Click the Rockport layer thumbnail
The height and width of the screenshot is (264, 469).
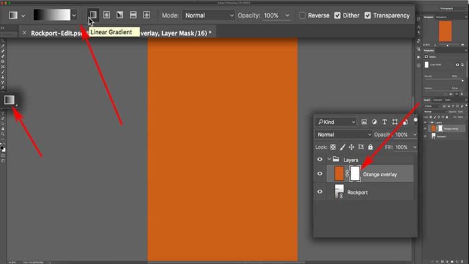339,192
